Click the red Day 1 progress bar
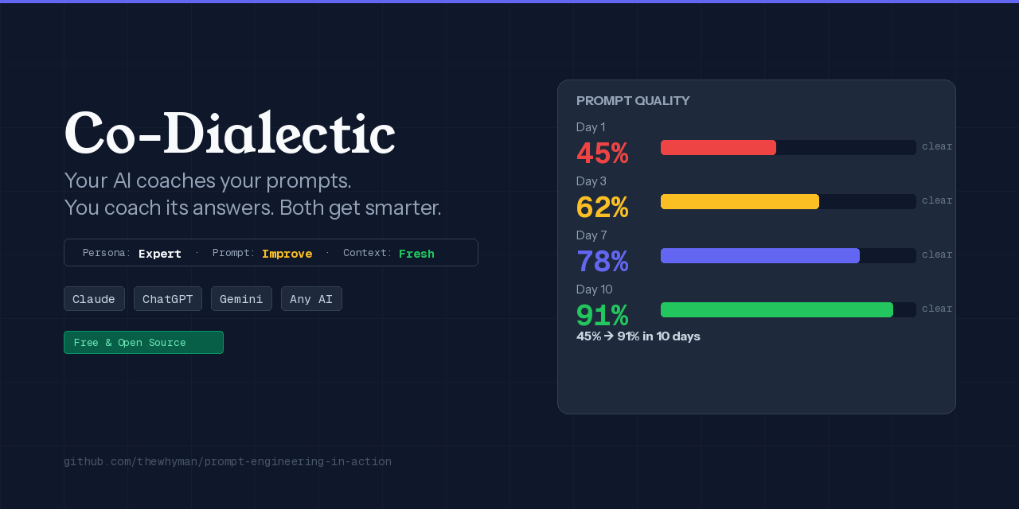This screenshot has height=509, width=1019. [718, 147]
